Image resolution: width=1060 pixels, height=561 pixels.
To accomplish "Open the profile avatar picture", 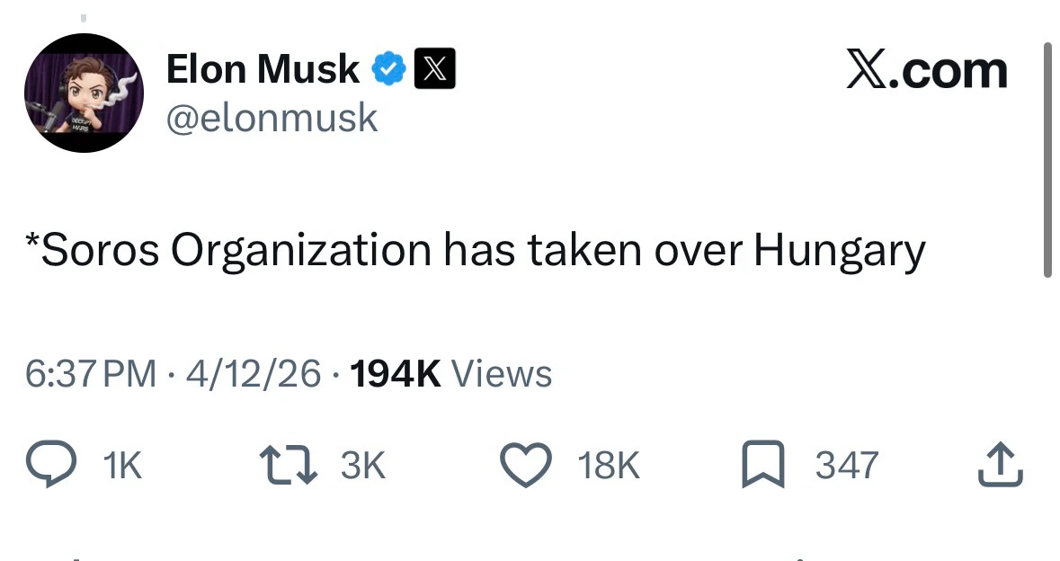I will click(x=84, y=92).
